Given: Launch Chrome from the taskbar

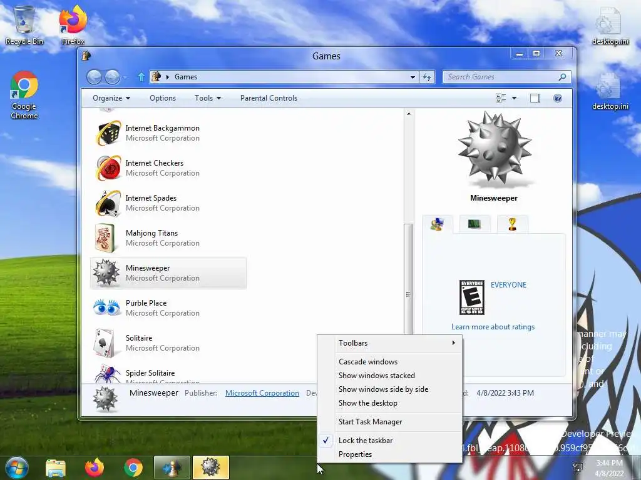Looking at the screenshot, I should pos(133,468).
